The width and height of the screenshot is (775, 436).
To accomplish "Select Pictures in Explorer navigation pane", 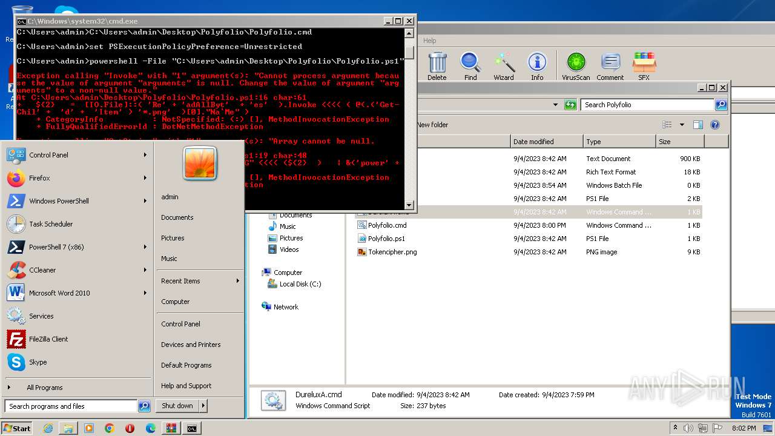I will coord(291,238).
